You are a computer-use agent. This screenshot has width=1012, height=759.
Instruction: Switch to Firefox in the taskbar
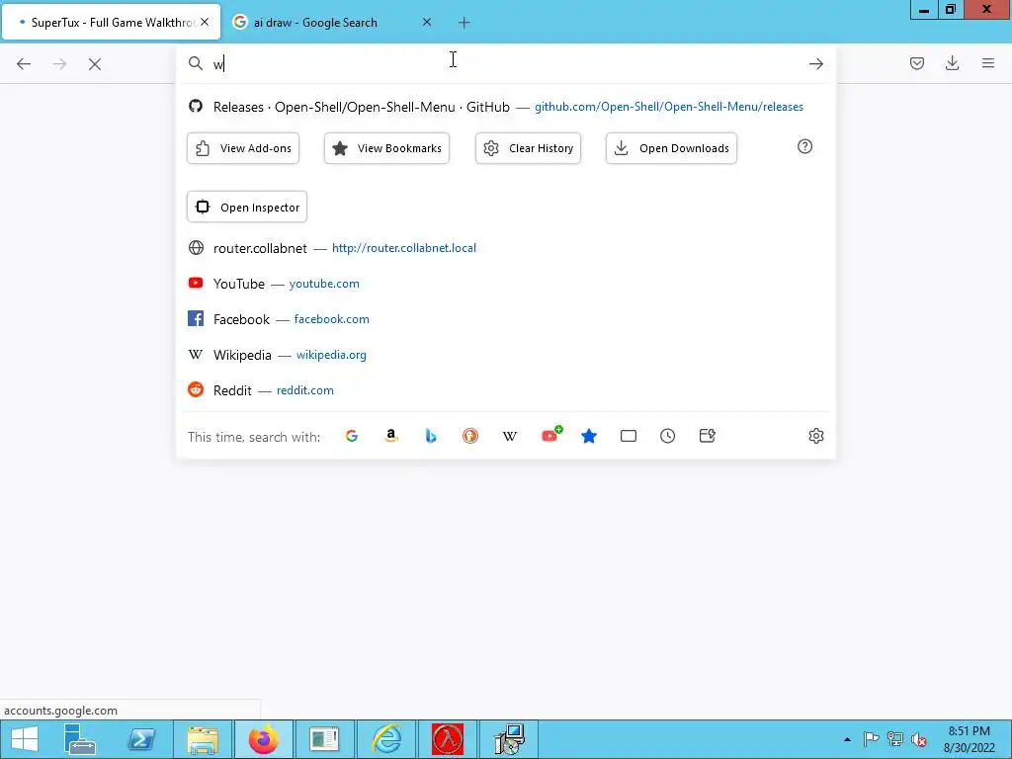[x=263, y=739]
